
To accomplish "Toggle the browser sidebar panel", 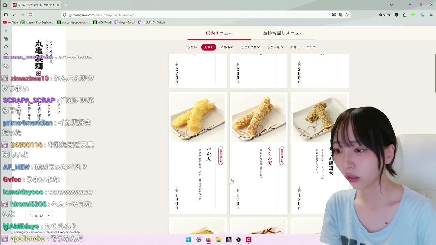I will tap(6, 15).
